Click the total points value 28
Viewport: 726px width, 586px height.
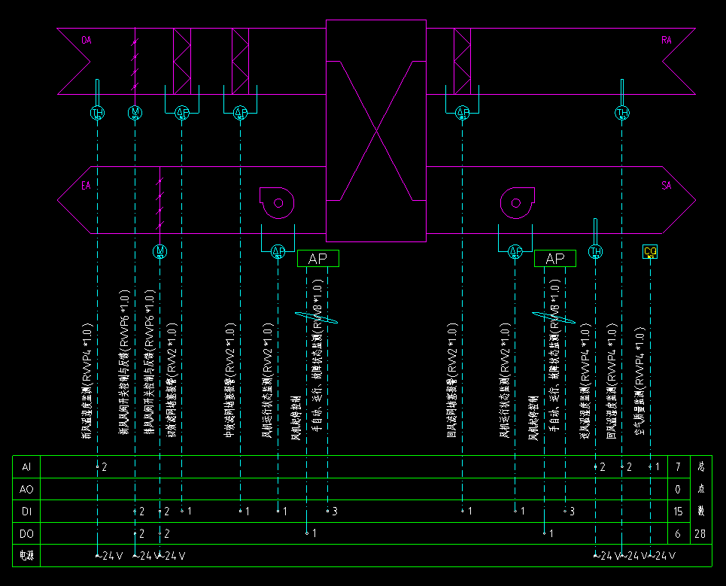pyautogui.click(x=700, y=533)
